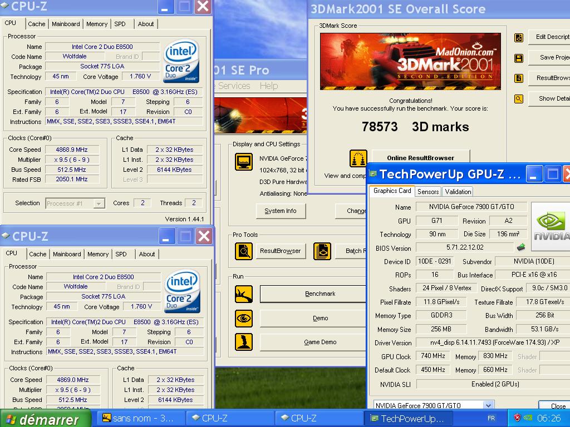This screenshot has width=570, height=427.
Task: Click the Game Demo joystick icon
Action: [244, 342]
